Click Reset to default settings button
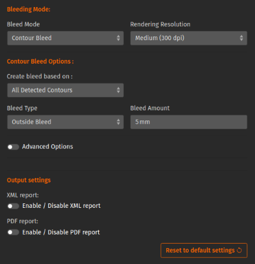The image size is (255, 264). click(x=204, y=251)
